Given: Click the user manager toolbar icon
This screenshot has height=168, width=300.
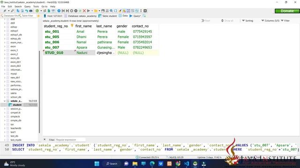Looking at the screenshot, I should point(45,11).
